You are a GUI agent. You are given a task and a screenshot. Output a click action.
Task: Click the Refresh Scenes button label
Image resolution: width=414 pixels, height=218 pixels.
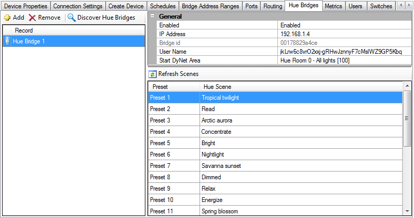(178, 74)
